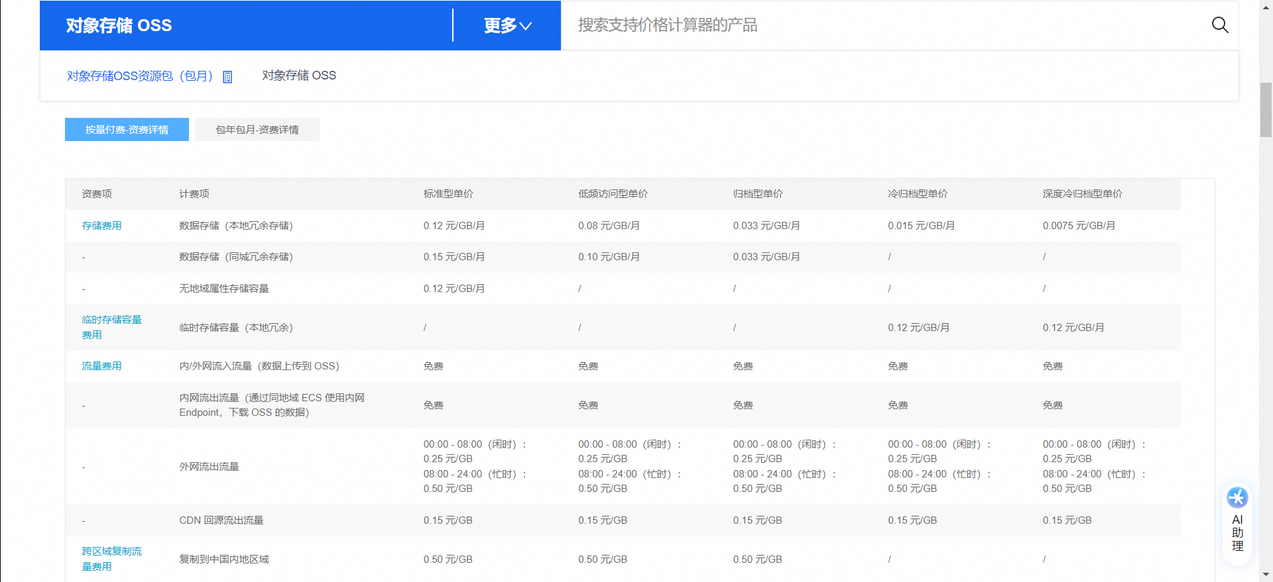Select the 对象存储 OSS product entry
Screen dimensions: 1273x582
click(x=299, y=75)
